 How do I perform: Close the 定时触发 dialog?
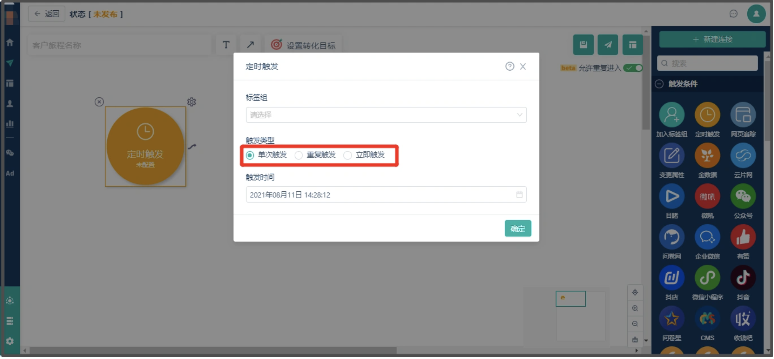(x=523, y=66)
